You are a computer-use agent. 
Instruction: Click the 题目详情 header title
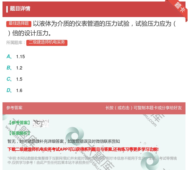(20, 9)
